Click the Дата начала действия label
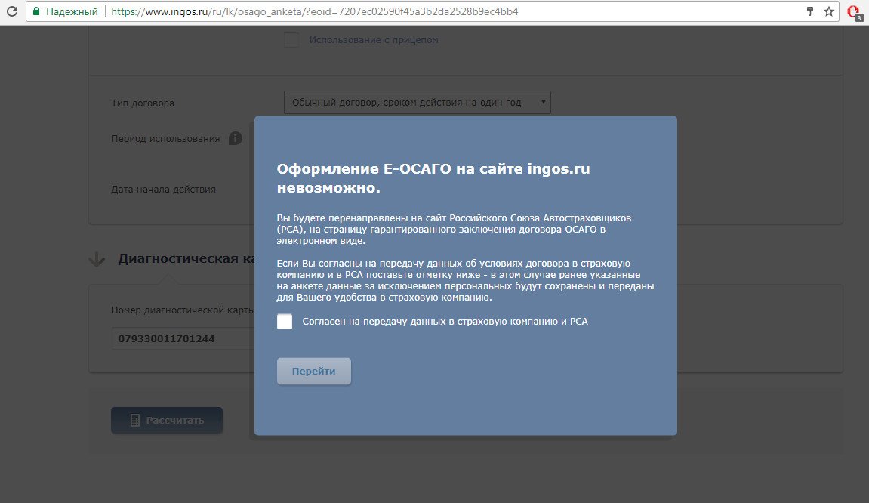 (x=164, y=189)
